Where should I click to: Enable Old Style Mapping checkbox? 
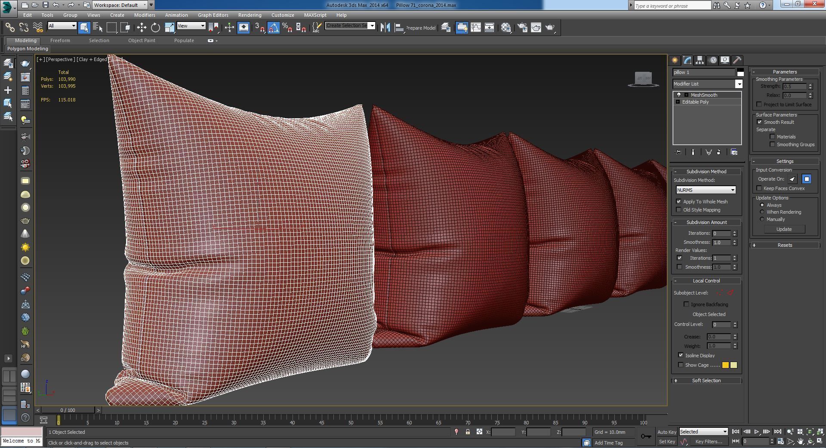pos(679,210)
